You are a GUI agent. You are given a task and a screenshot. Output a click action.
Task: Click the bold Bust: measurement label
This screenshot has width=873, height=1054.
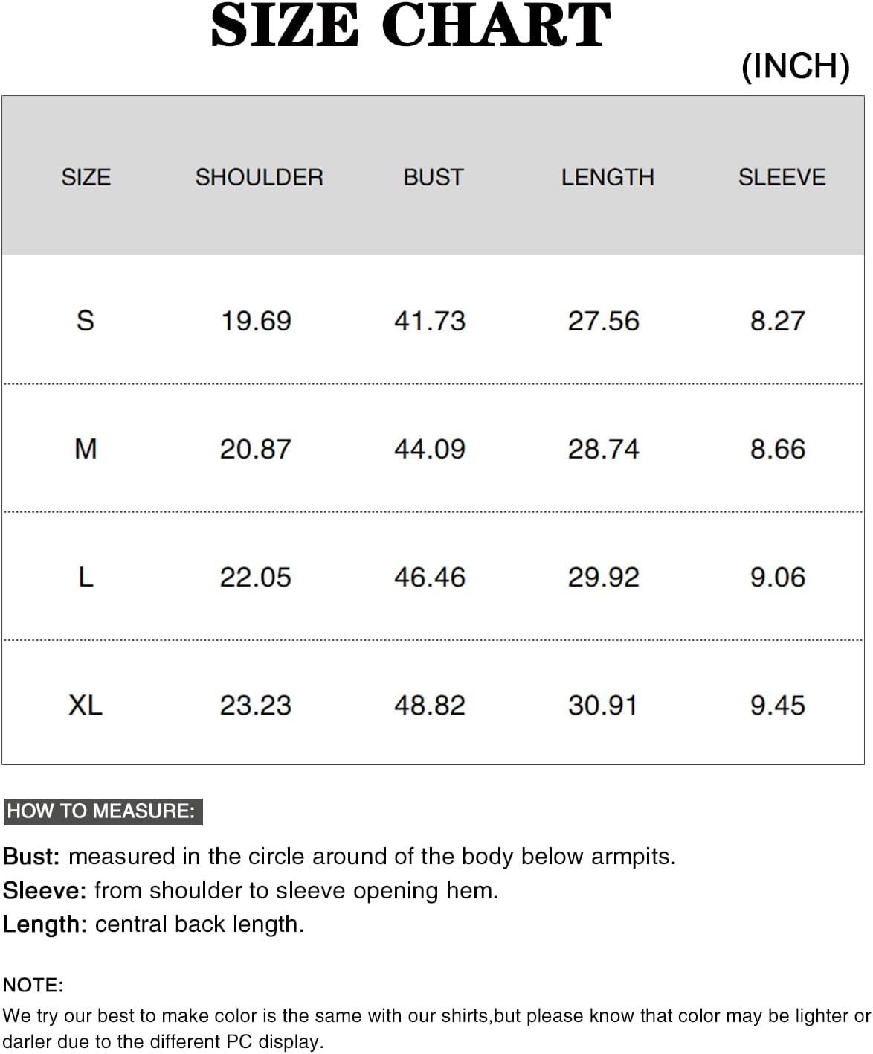pyautogui.click(x=31, y=857)
